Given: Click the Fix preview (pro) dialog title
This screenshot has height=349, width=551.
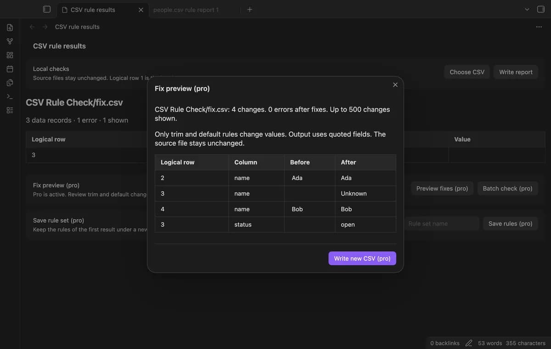Looking at the screenshot, I should (x=182, y=89).
